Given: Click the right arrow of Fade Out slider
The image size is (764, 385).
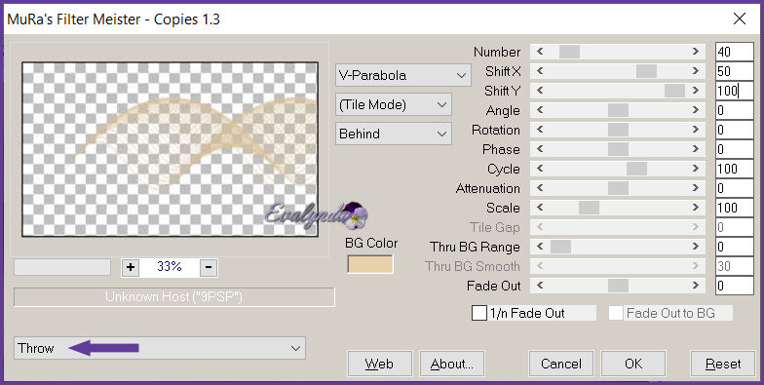Looking at the screenshot, I should coord(696,286).
